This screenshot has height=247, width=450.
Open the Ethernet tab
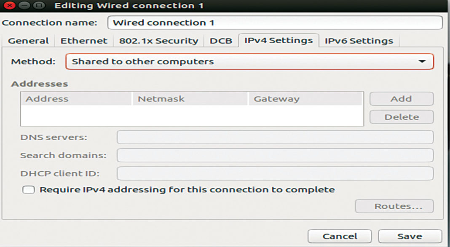tap(84, 40)
